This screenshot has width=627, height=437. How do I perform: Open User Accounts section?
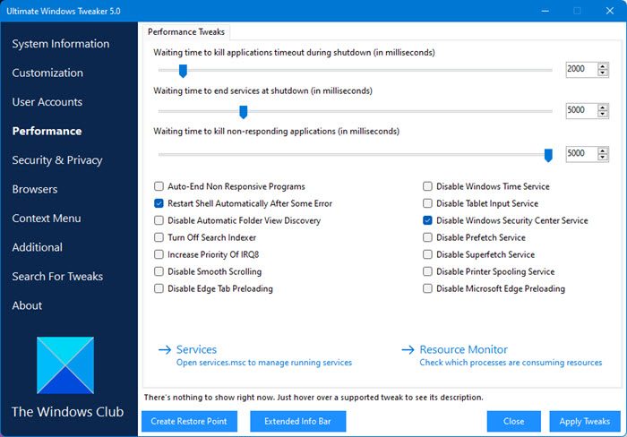(47, 102)
